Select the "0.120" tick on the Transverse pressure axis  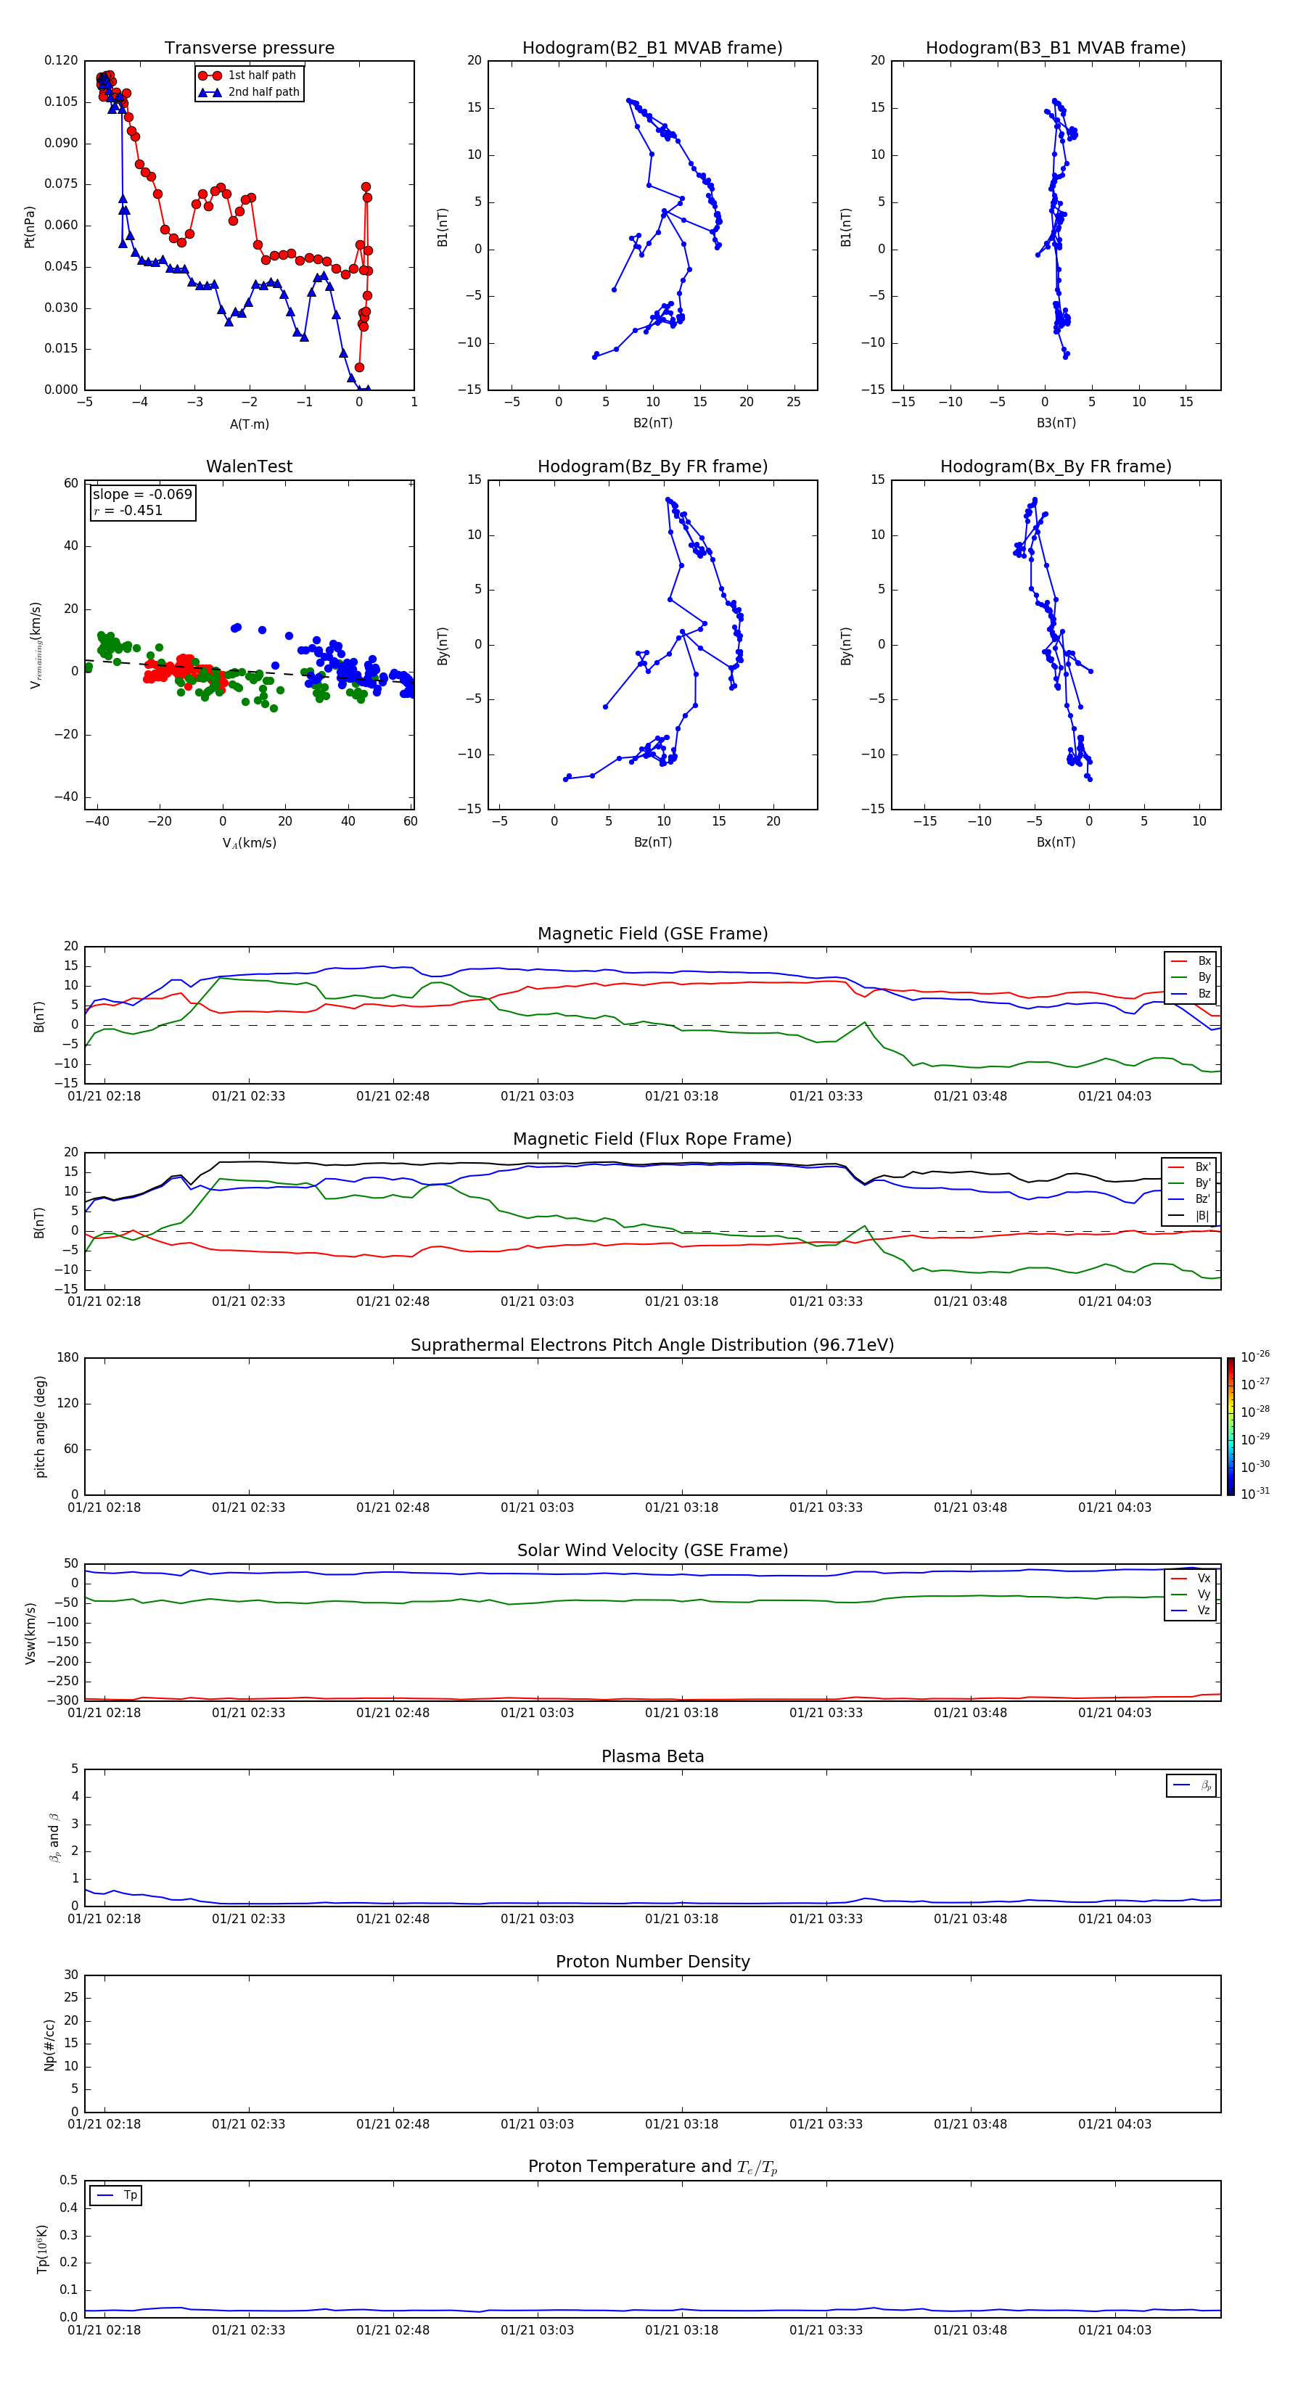(x=62, y=60)
